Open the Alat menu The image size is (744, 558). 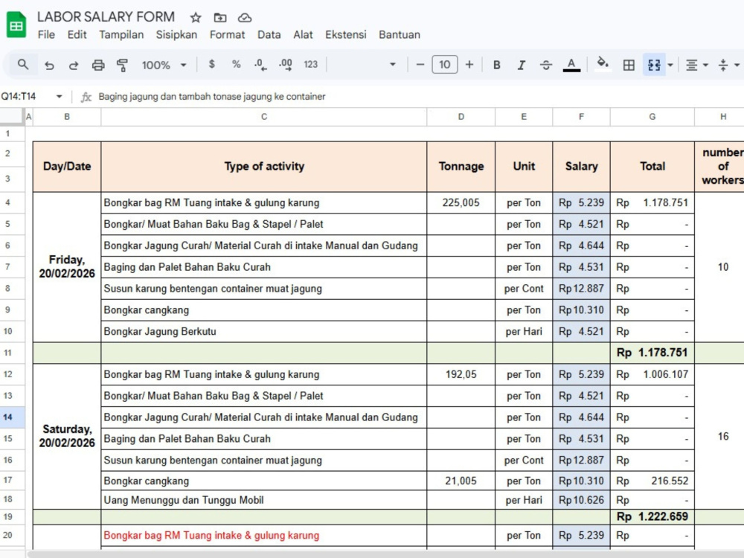(304, 35)
